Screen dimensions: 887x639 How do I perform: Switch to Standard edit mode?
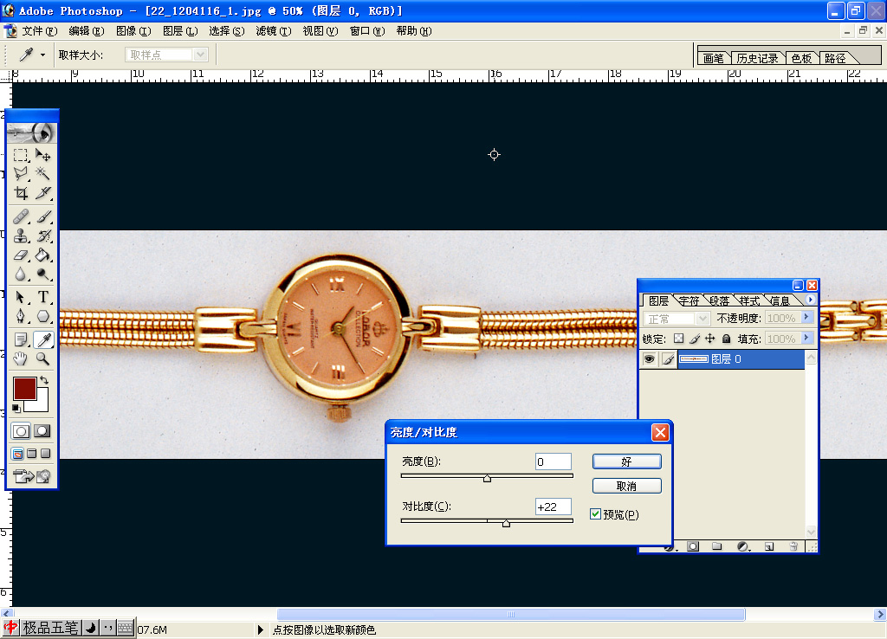(21, 431)
